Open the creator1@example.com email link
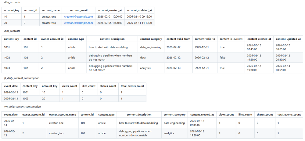The width and height of the screenshot is (305, 141). [x=79, y=17]
